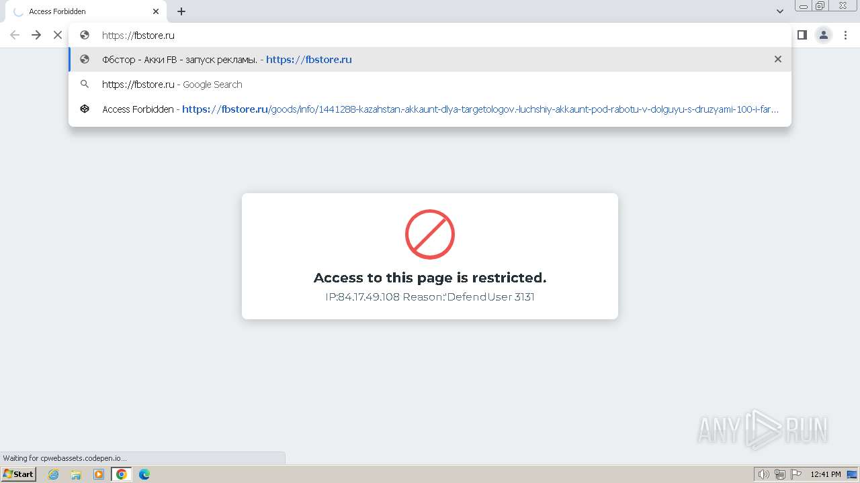Launch Microsoft Edge from the taskbar
Viewport: 860px width, 483px height.
pos(144,474)
